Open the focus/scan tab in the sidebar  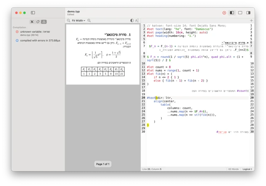click(x=32, y=21)
